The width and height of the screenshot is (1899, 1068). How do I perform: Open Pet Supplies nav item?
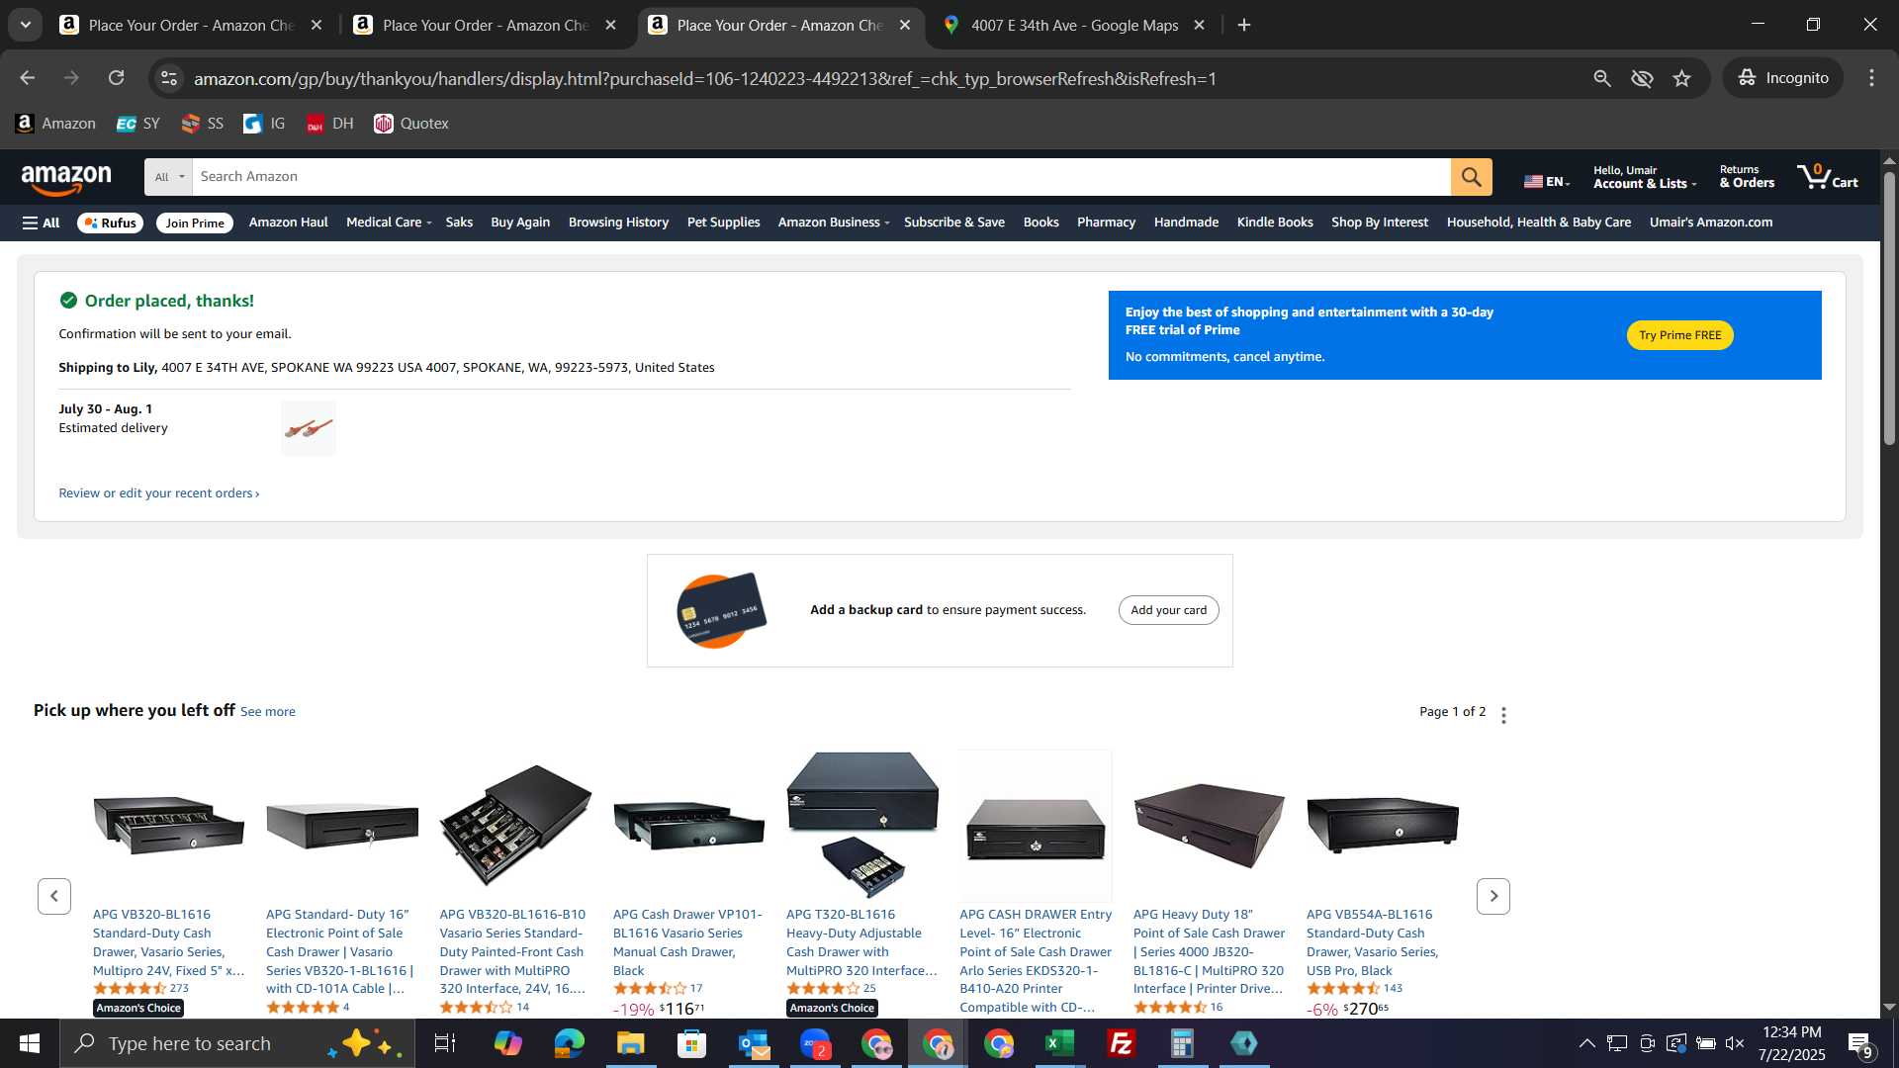tap(723, 222)
